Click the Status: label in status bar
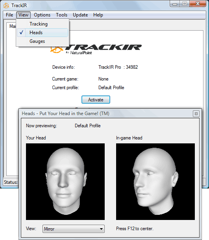The image size is (209, 240). click(x=11, y=182)
